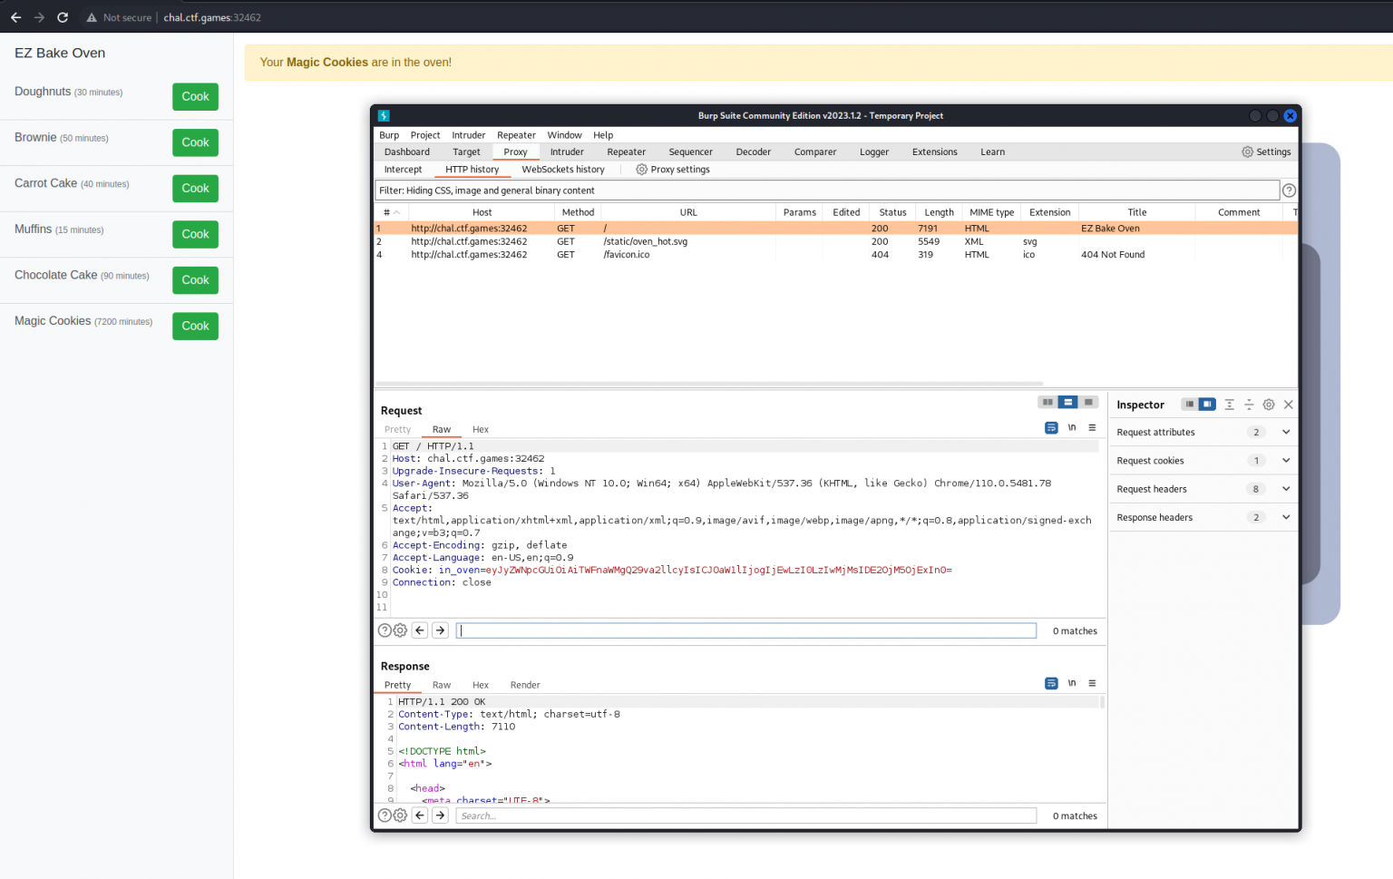
Task: Click inside the Response search field
Action: [x=745, y=816]
